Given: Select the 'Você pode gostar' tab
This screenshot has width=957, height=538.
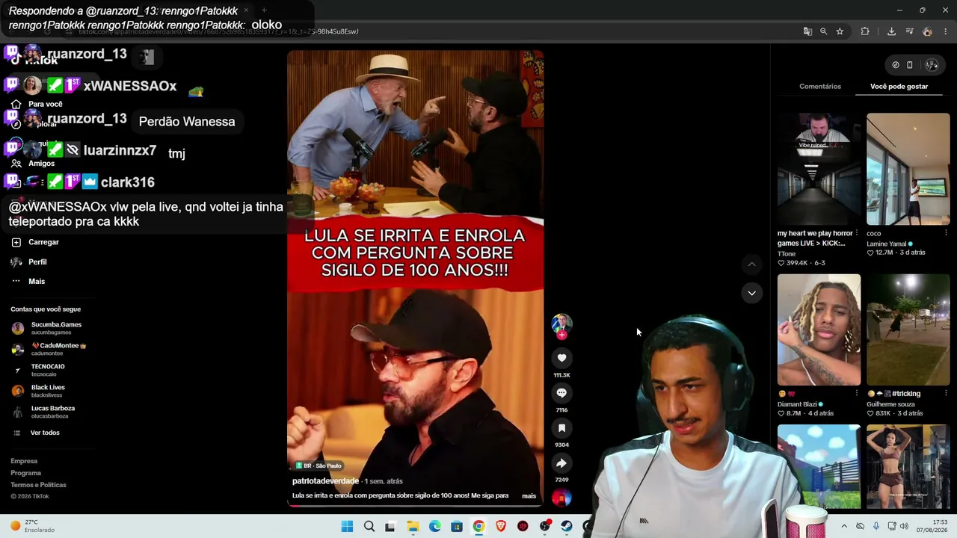Looking at the screenshot, I should 899,87.
